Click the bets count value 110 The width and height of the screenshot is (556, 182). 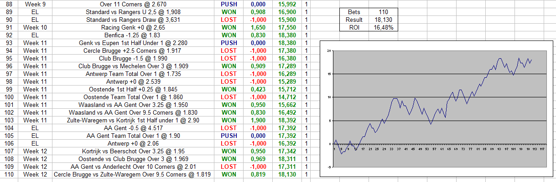click(x=384, y=12)
